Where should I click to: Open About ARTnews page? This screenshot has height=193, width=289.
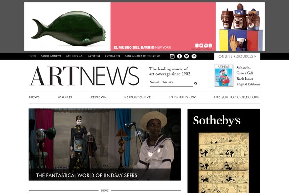point(51,56)
